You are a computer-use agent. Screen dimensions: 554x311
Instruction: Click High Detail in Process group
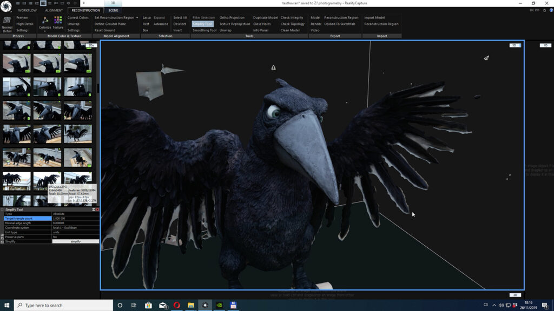25,24
